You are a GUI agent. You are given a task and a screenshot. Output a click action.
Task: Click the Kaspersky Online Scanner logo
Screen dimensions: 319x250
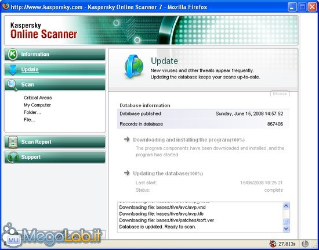pyautogui.click(x=43, y=31)
